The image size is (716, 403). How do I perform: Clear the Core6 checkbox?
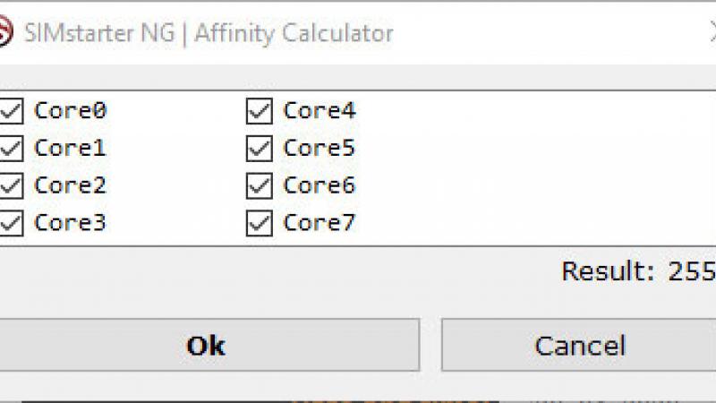(x=259, y=185)
